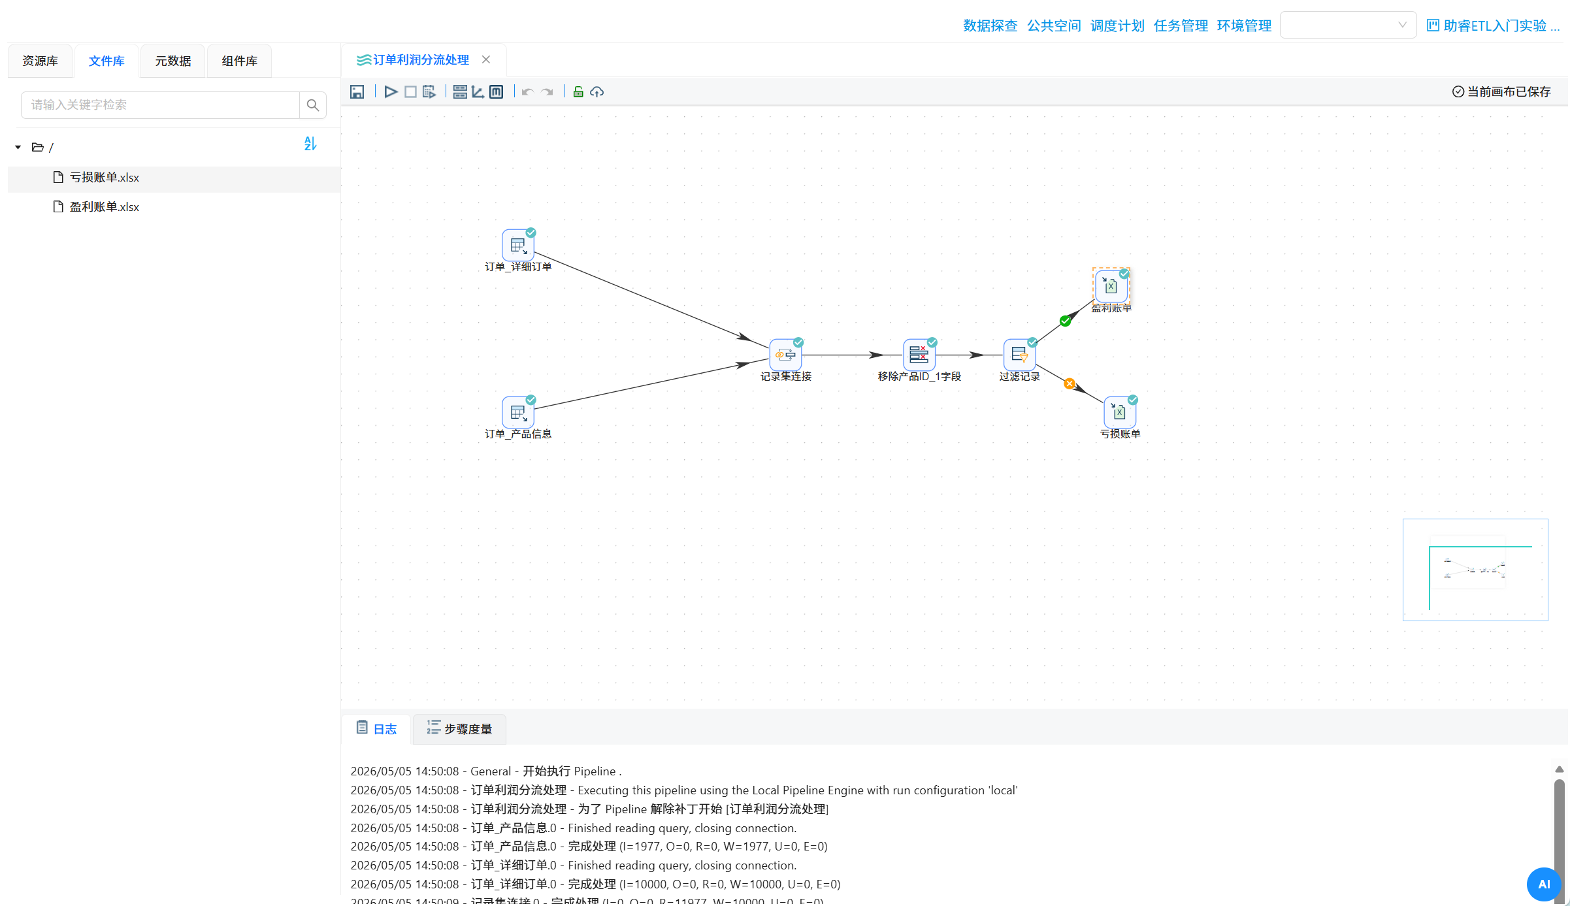Click the log line with I=1977

589,847
